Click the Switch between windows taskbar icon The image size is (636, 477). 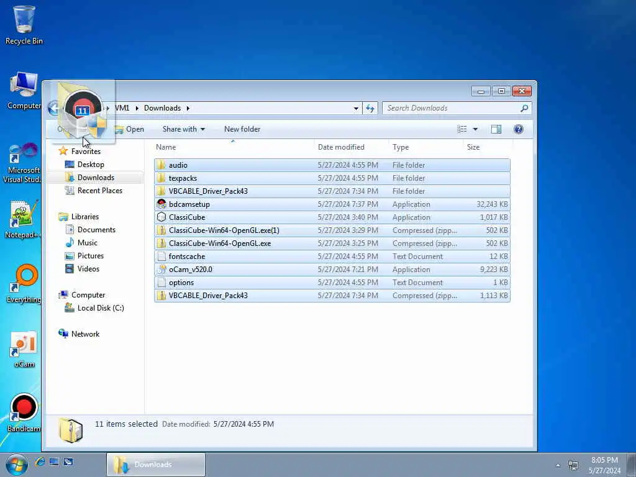(x=68, y=461)
